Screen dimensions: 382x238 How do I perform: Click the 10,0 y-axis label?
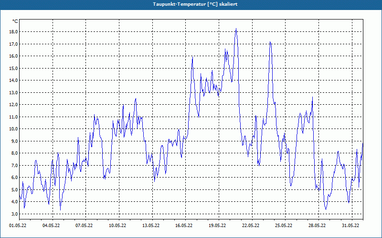point(13,129)
